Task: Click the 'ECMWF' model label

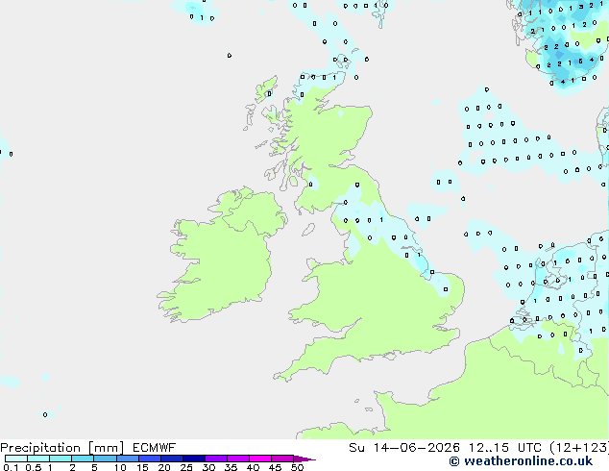Action: tap(155, 448)
